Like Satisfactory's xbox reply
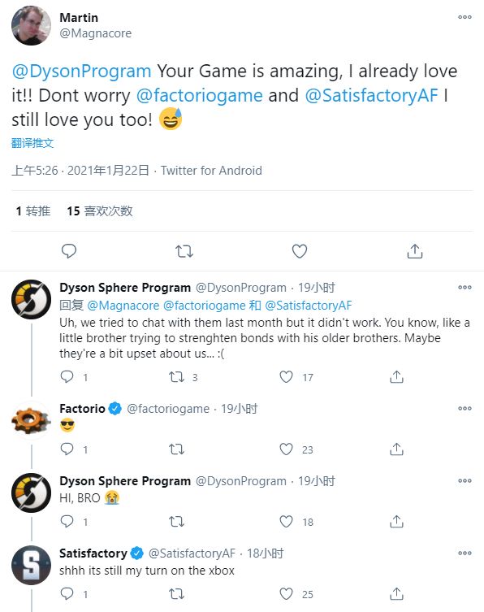Image resolution: width=484 pixels, height=612 pixels. (287, 593)
